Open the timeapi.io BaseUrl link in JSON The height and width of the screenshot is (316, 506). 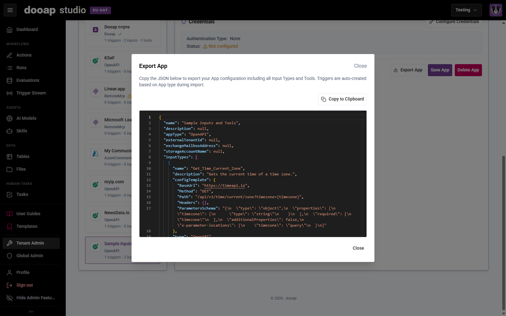(x=225, y=185)
